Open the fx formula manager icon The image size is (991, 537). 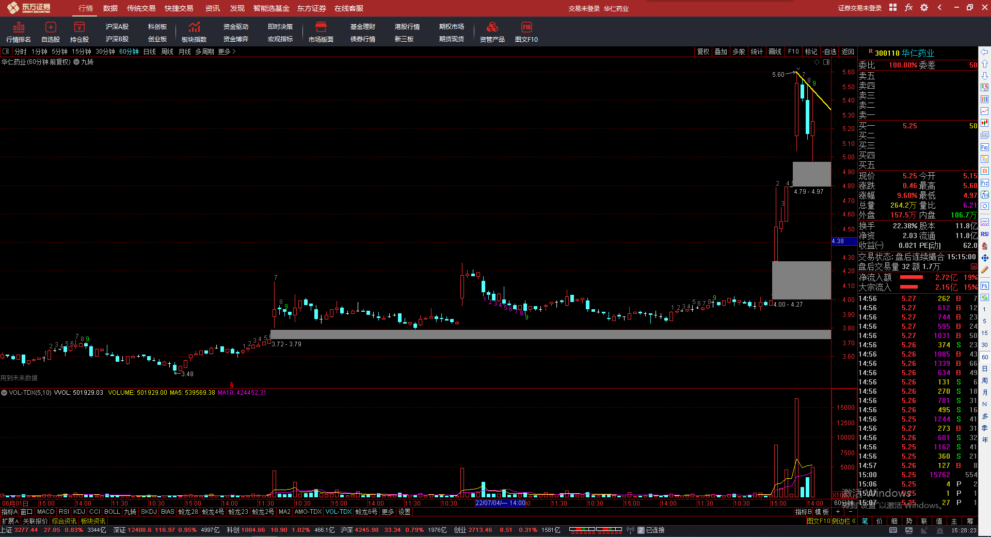[908, 8]
